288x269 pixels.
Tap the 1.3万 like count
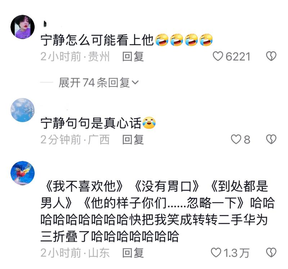click(237, 253)
